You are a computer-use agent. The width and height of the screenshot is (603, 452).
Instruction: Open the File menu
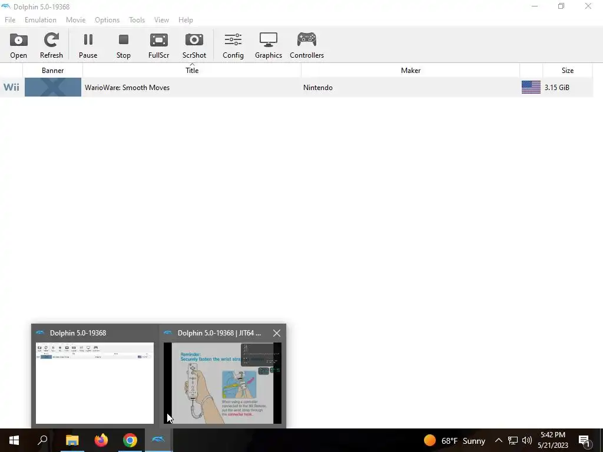coord(10,20)
